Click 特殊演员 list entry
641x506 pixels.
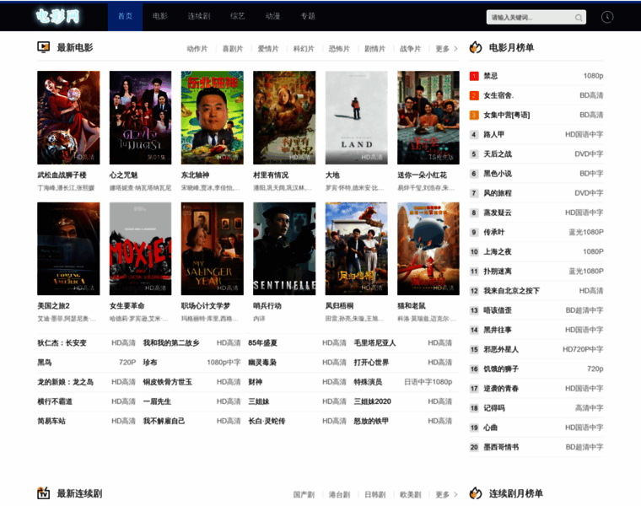(368, 382)
